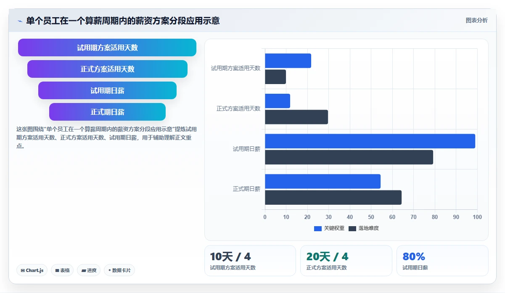Click blue bar for 正式方案适用天数
The width and height of the screenshot is (505, 293).
[x=278, y=101]
